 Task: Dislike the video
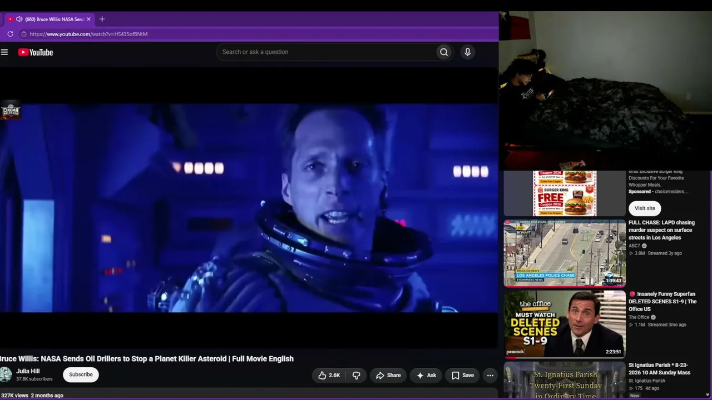356,376
